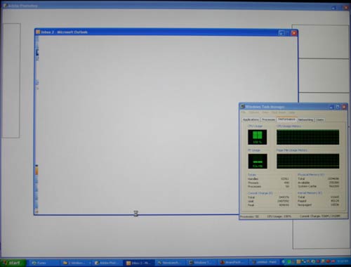Expand the grouped Windows Explorer taskbar button
This screenshot has height=267, width=351.
click(77, 263)
